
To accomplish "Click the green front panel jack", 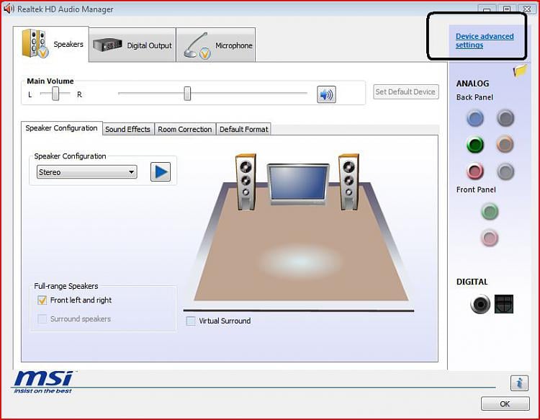I will (x=490, y=212).
